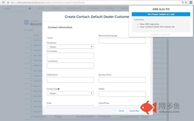Click the AMS Auto Fill popup title
Viewport: 194px width, 121px height.
[161, 9]
